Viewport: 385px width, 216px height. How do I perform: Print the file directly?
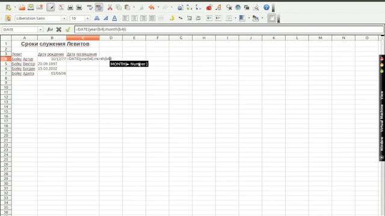tap(70, 8)
